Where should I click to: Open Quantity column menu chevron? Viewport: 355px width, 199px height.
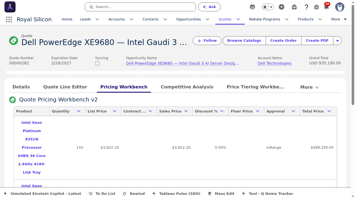(x=79, y=111)
